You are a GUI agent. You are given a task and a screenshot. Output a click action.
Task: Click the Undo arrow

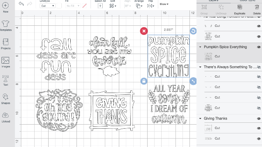(x=21, y=3)
